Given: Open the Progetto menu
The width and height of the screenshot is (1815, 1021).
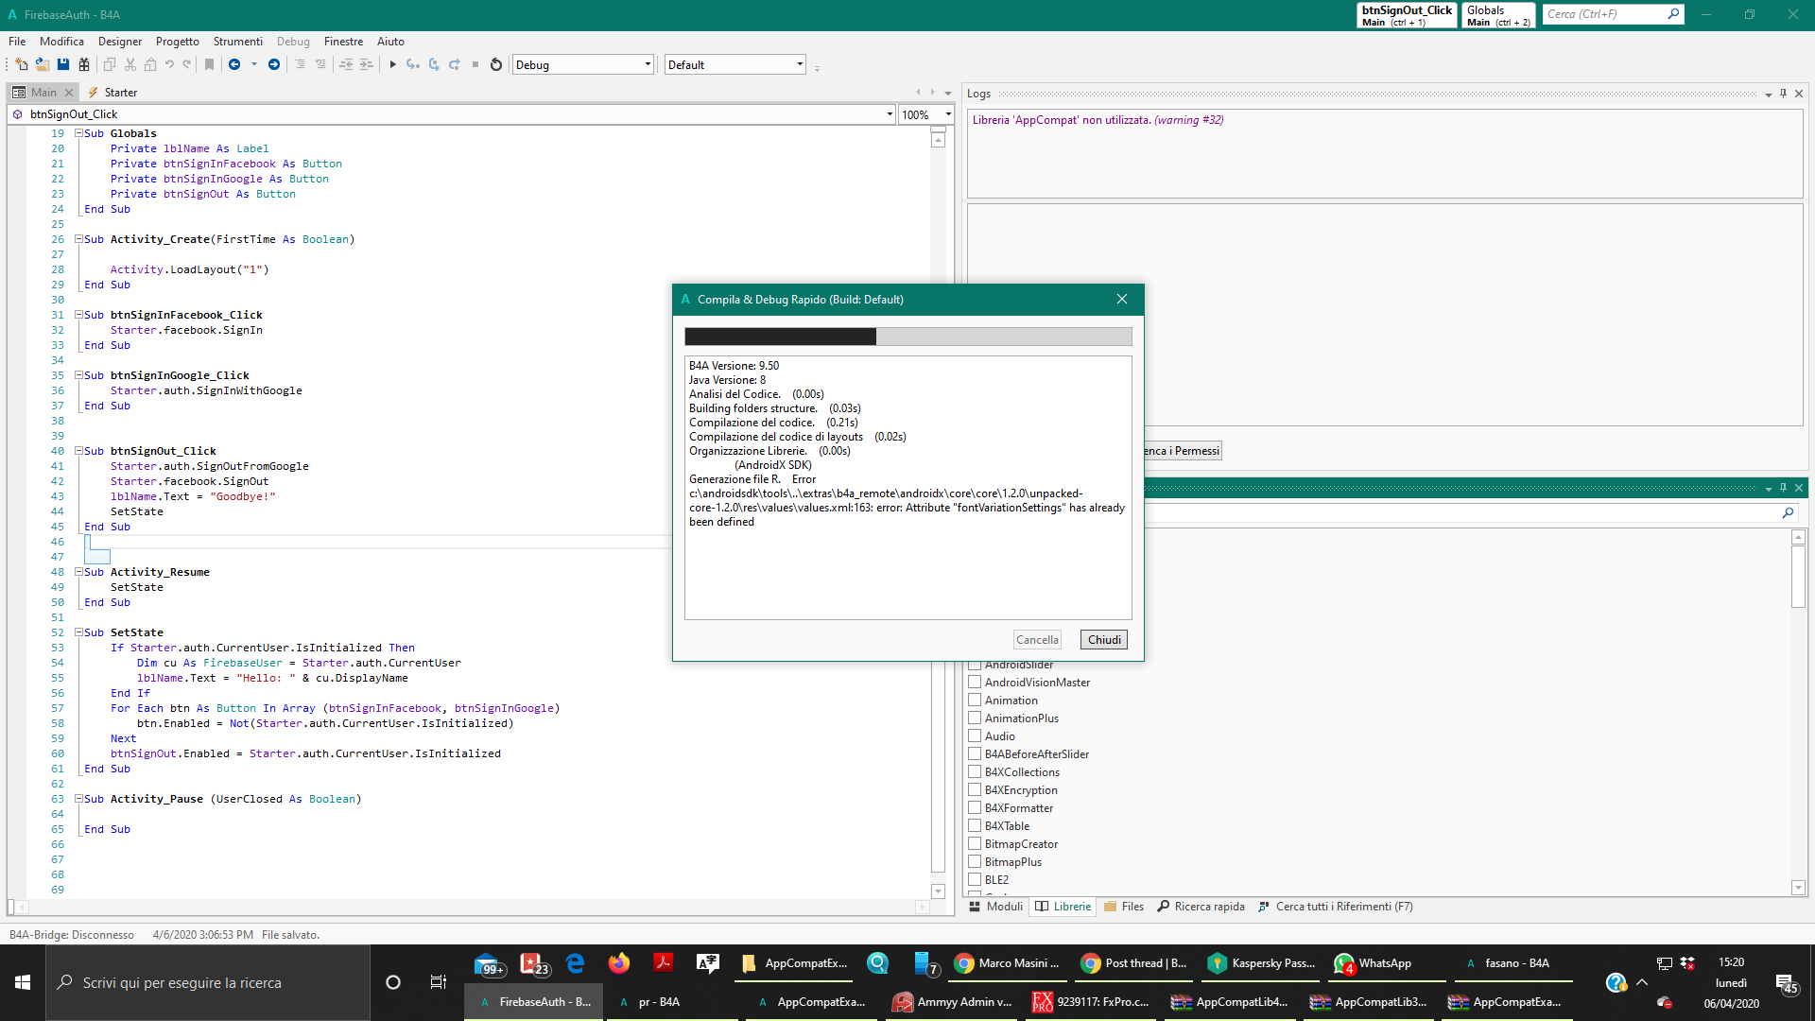Looking at the screenshot, I should tap(177, 42).
